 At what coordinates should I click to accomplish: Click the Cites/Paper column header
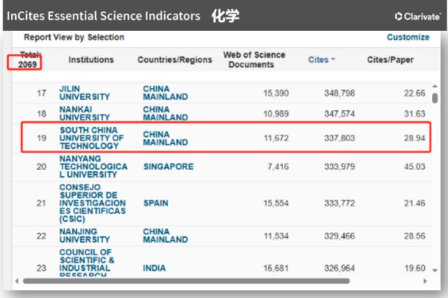[x=390, y=60]
